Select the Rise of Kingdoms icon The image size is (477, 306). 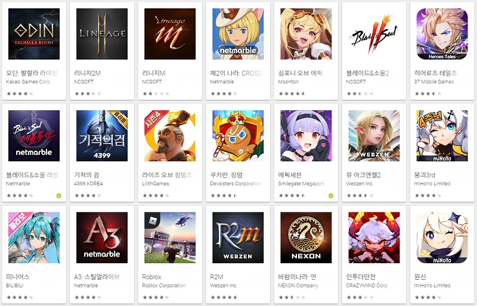[170, 136]
